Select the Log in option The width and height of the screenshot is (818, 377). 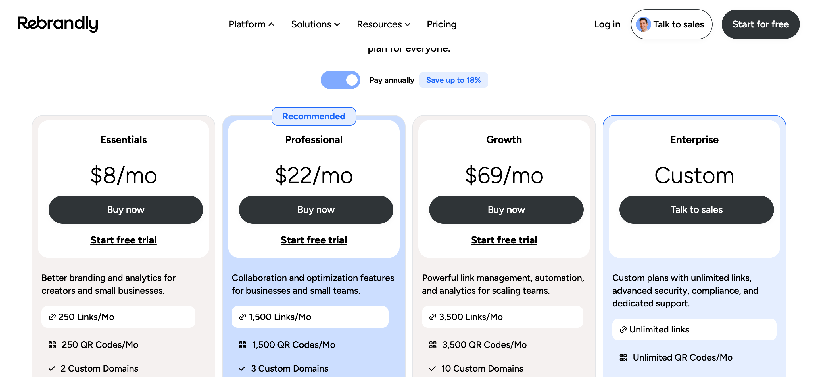(x=607, y=24)
